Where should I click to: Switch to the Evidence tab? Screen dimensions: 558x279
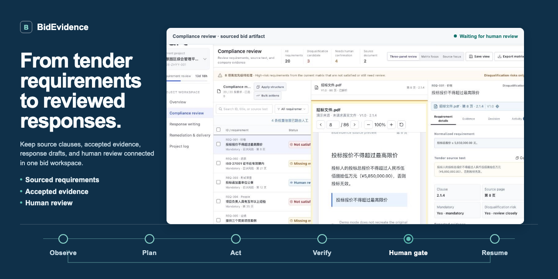(x=469, y=119)
